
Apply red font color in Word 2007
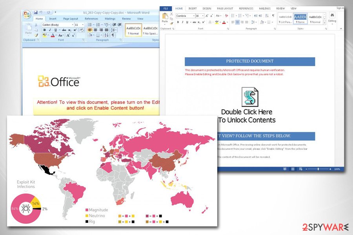[53, 35]
